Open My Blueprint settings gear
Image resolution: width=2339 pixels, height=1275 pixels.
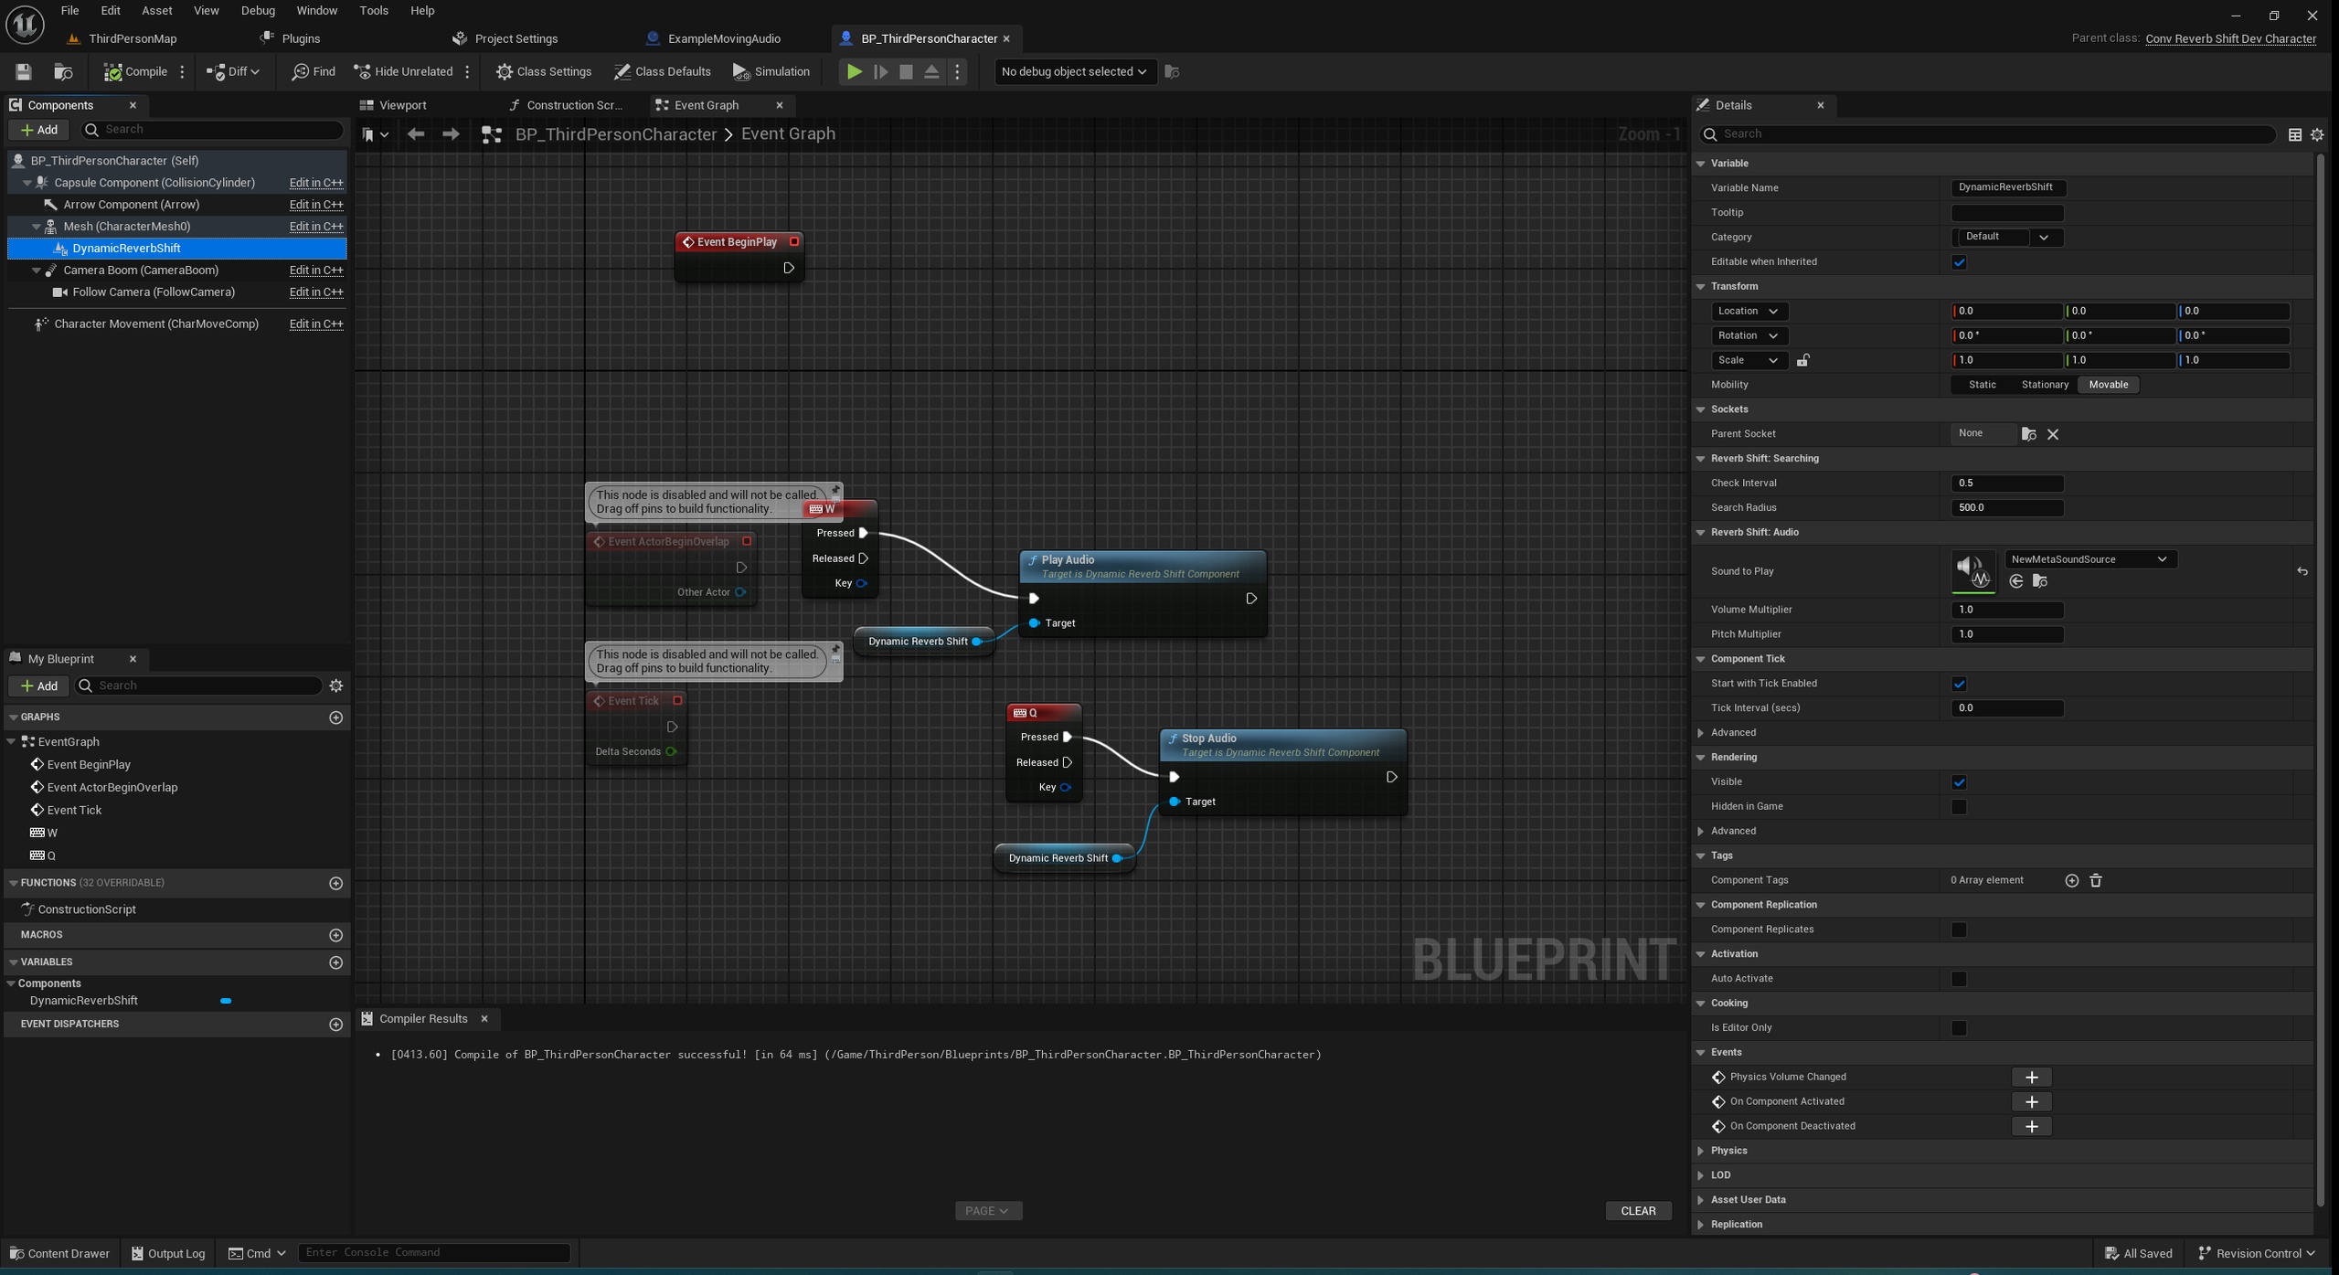335,685
